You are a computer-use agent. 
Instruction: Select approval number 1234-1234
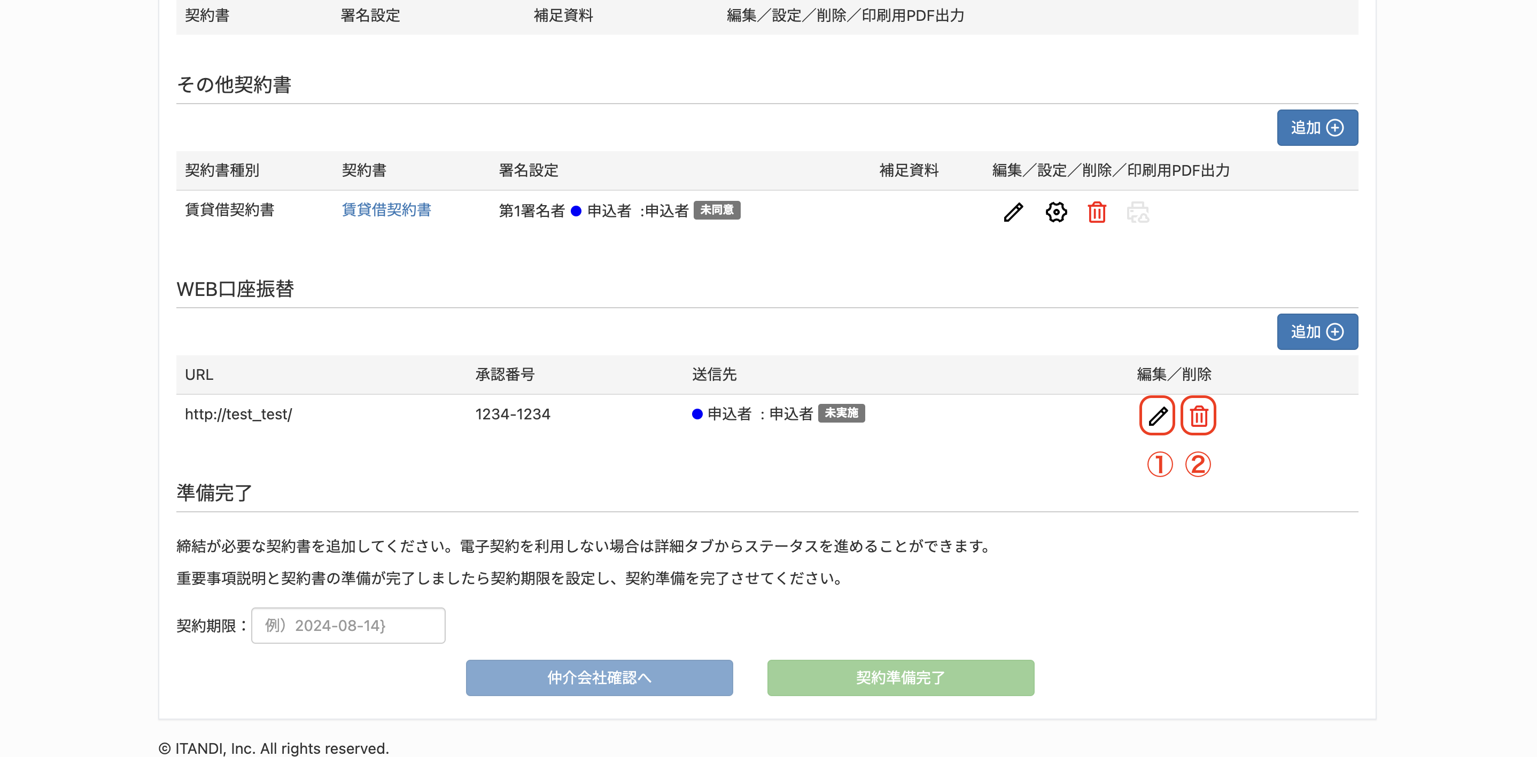click(x=513, y=414)
